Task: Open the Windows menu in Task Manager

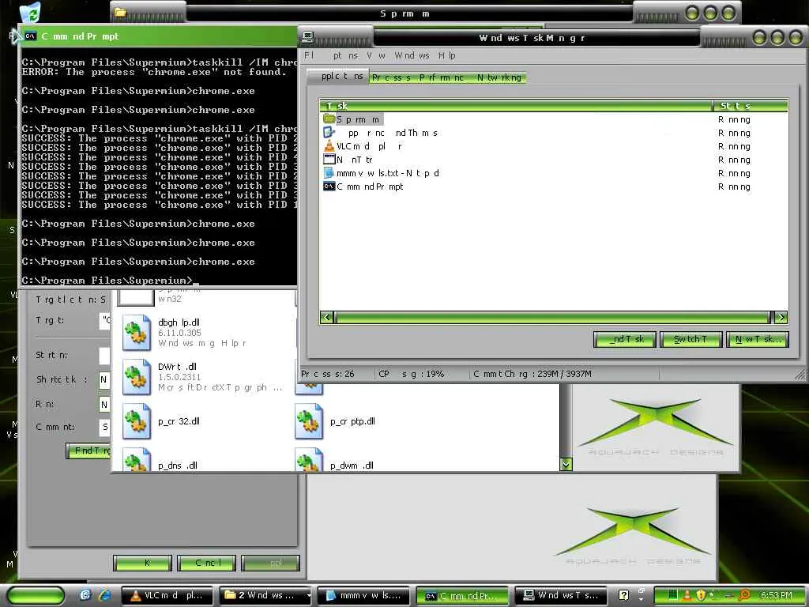Action: point(412,55)
